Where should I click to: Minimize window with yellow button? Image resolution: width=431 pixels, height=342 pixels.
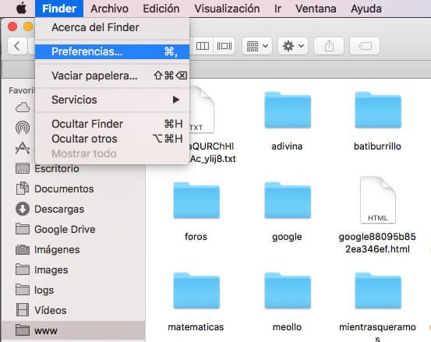tap(28, 26)
